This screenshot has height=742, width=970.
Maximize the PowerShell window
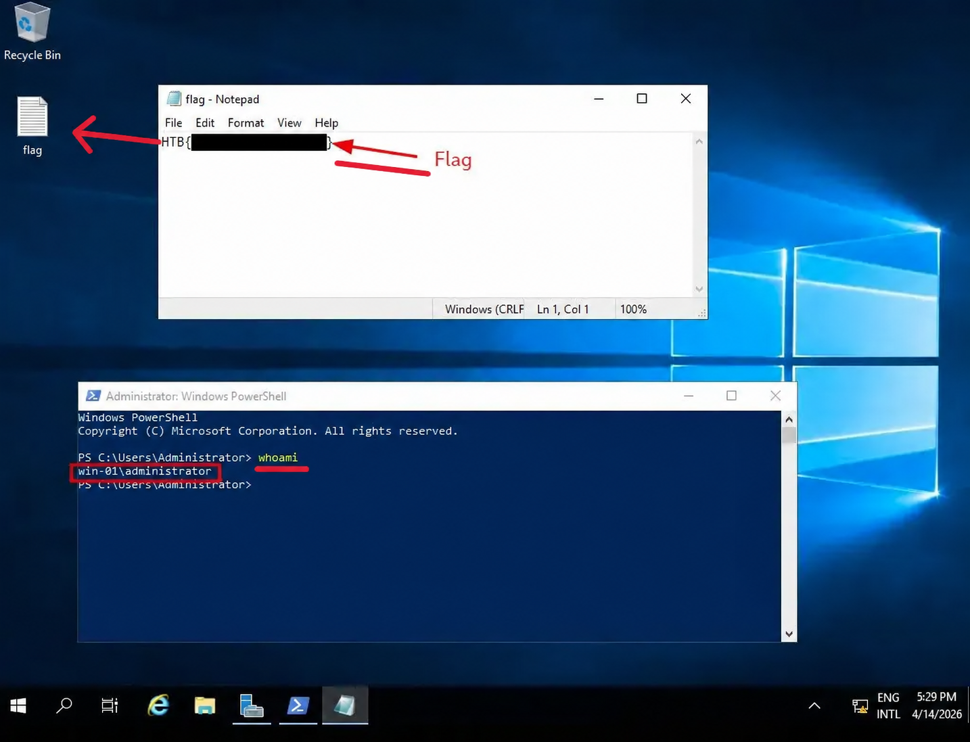click(x=731, y=396)
